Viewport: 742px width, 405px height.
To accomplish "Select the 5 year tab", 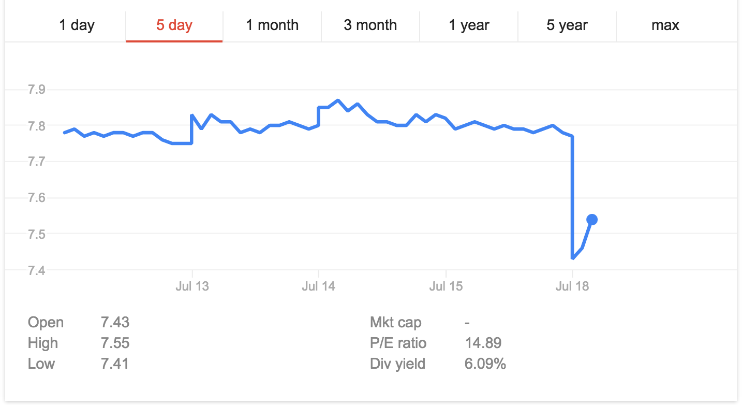I will (x=567, y=25).
